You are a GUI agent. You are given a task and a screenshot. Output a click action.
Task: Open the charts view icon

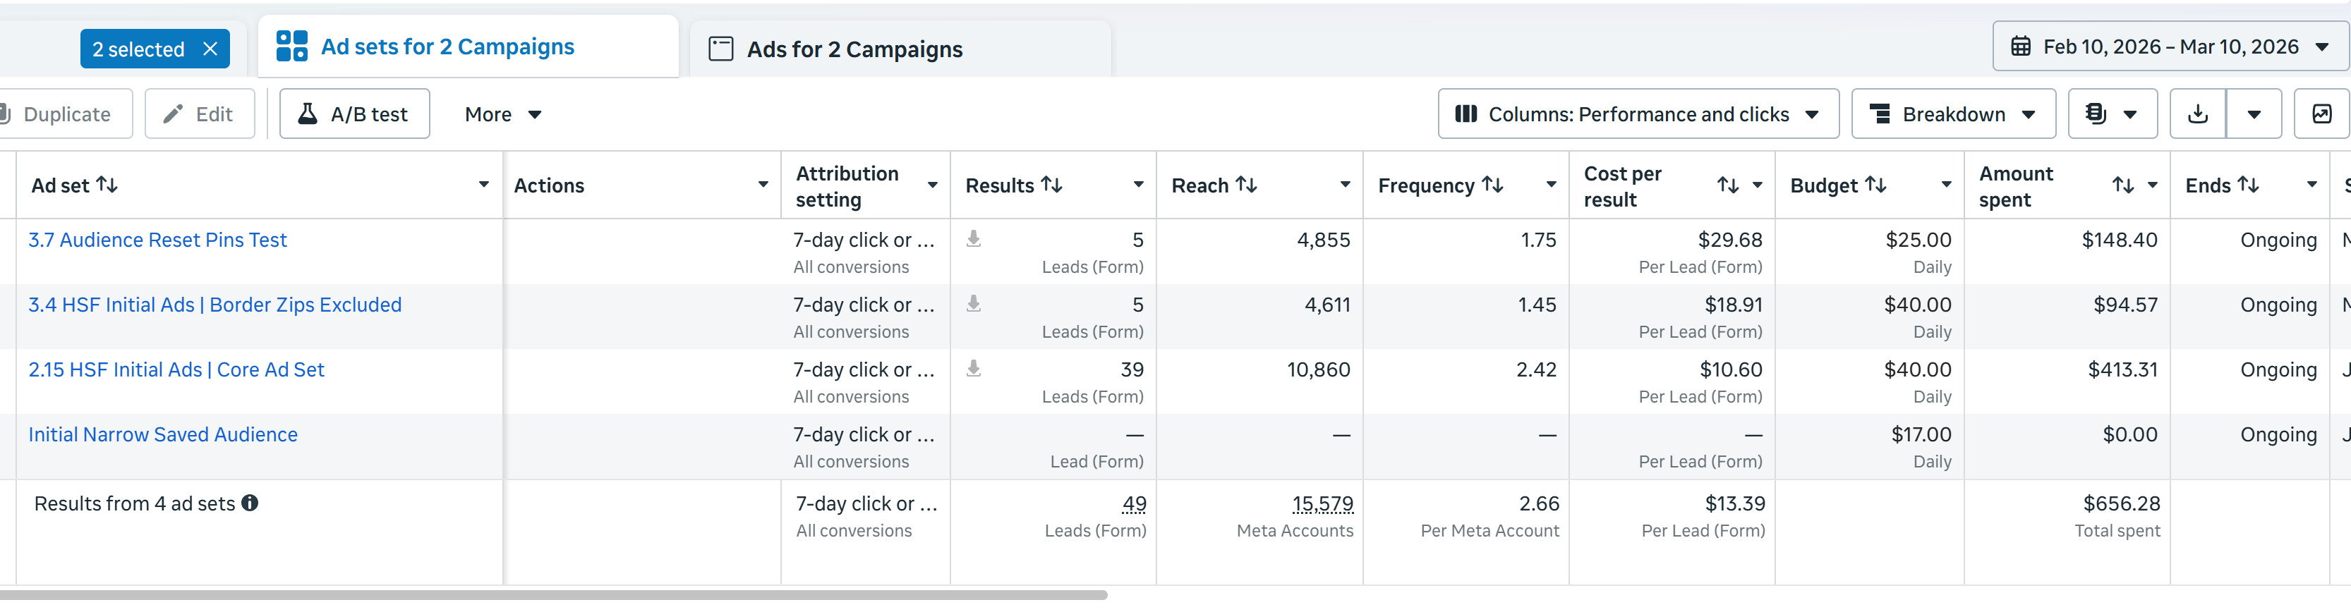pos(2322,114)
